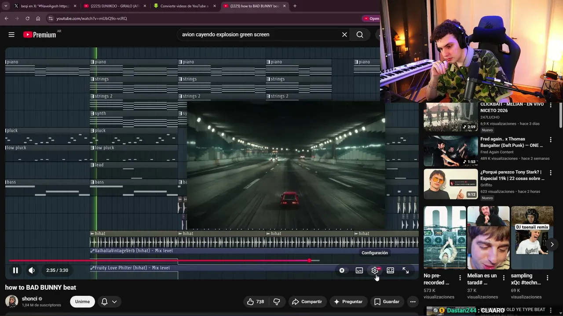Switch to Convierte videos de YouTube tab
This screenshot has height=316, width=563.
185,6
